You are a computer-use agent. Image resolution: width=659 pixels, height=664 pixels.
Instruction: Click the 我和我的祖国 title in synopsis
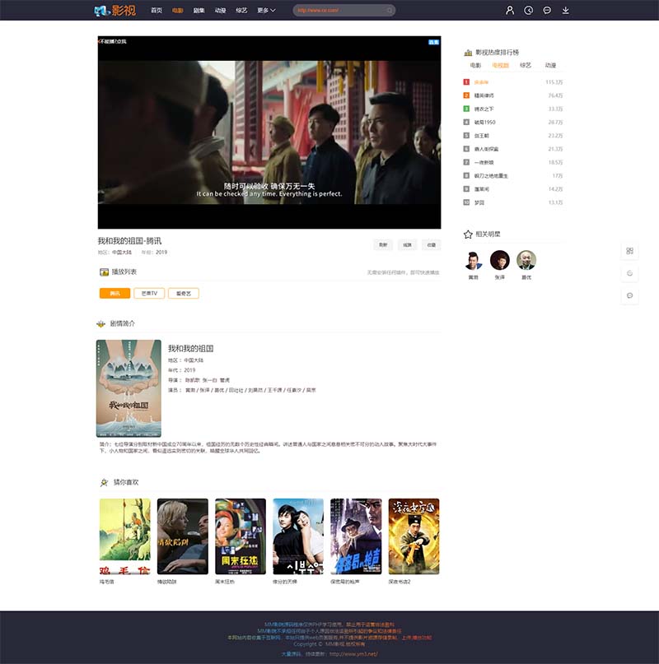(x=191, y=349)
